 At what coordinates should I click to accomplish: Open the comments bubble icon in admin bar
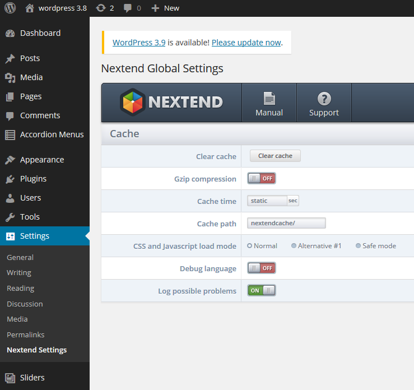pyautogui.click(x=128, y=8)
